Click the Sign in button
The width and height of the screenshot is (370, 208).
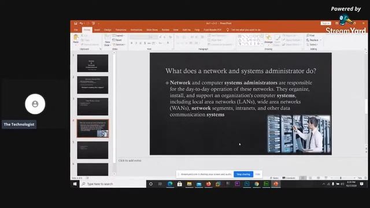click(326, 23)
